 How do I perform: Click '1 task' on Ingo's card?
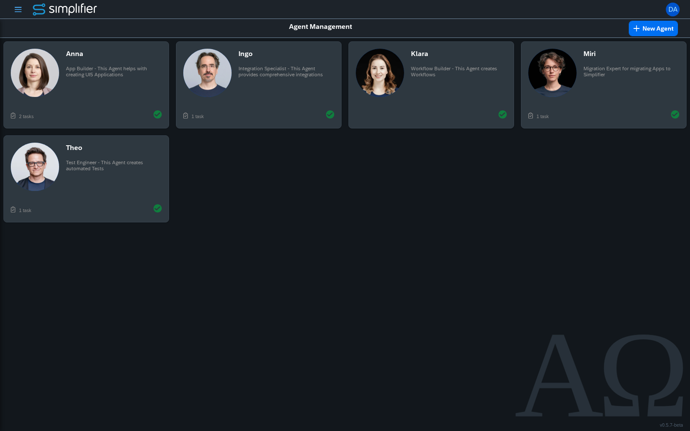click(x=198, y=116)
